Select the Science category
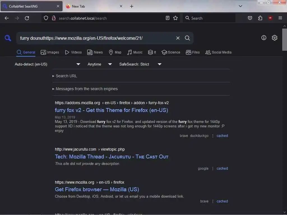 click(x=171, y=52)
